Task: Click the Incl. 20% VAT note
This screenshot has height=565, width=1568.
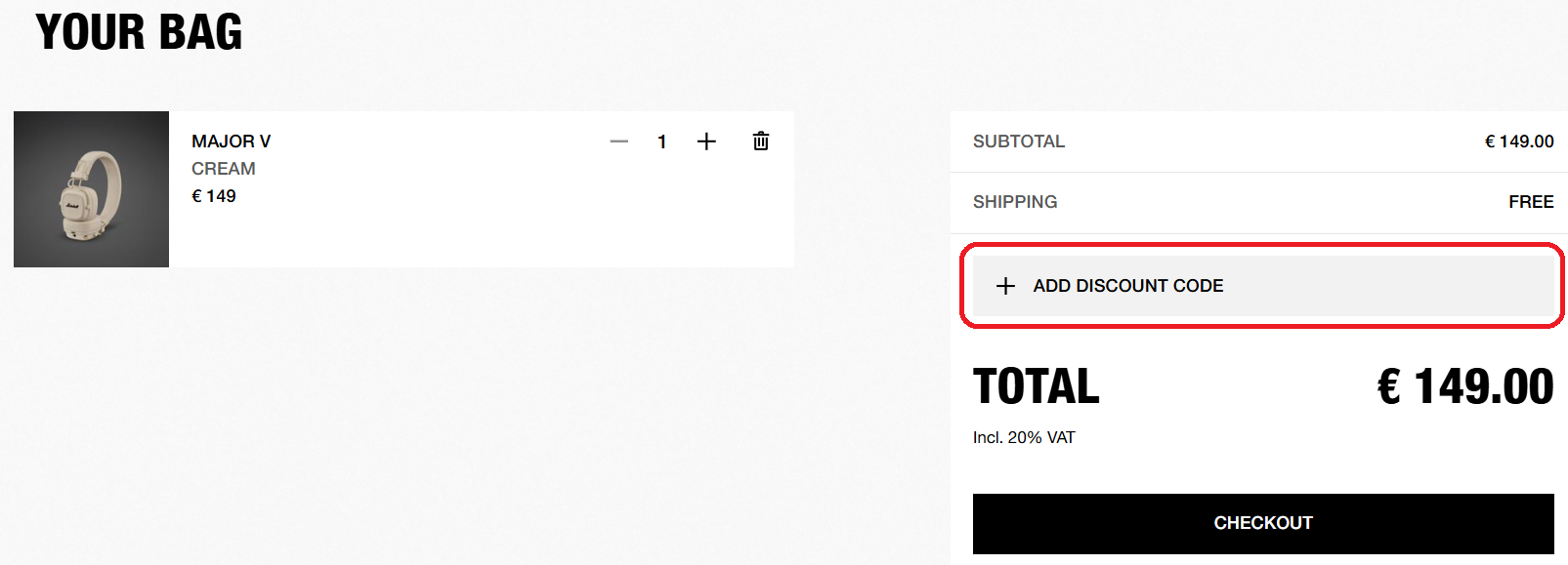Action: [1023, 437]
